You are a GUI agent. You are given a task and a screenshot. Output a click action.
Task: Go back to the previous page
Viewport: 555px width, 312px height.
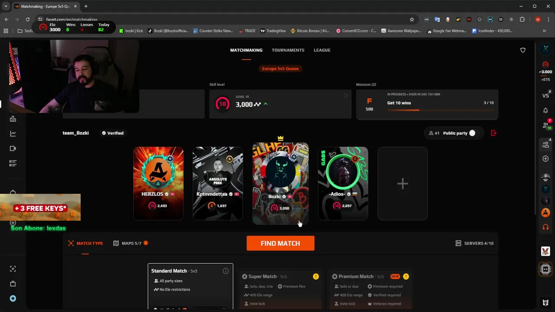(x=7, y=19)
